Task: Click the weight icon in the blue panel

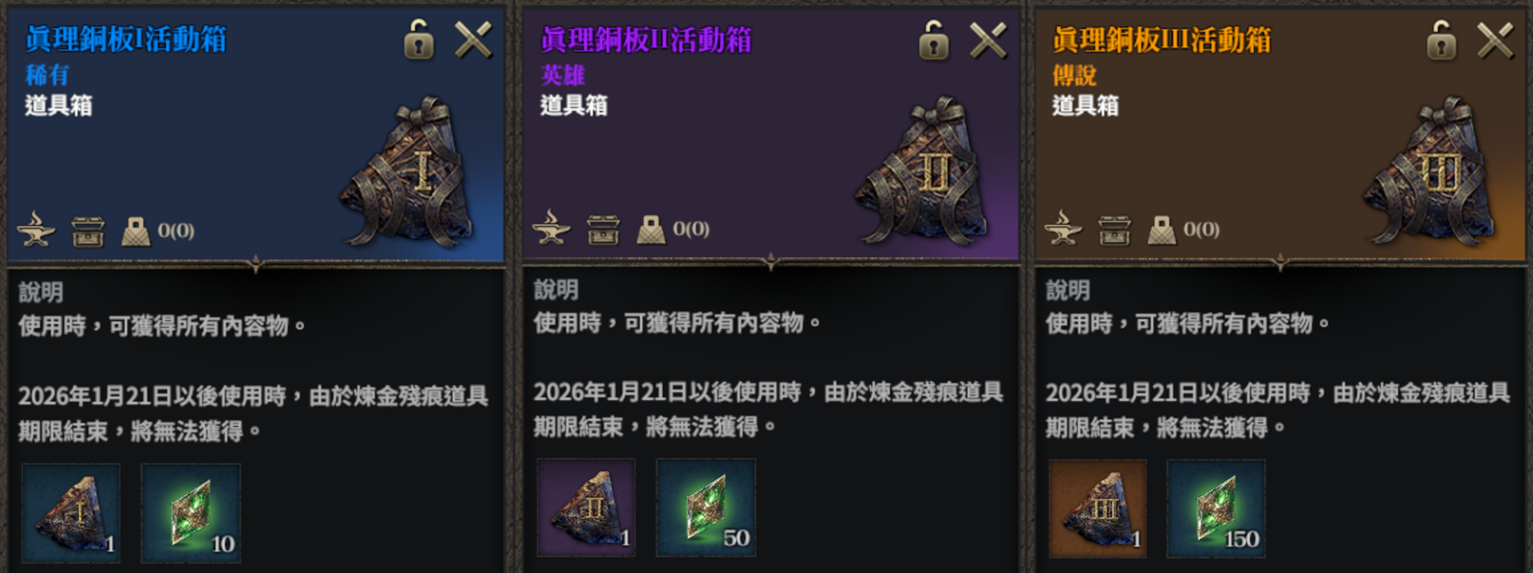Action: 136,232
